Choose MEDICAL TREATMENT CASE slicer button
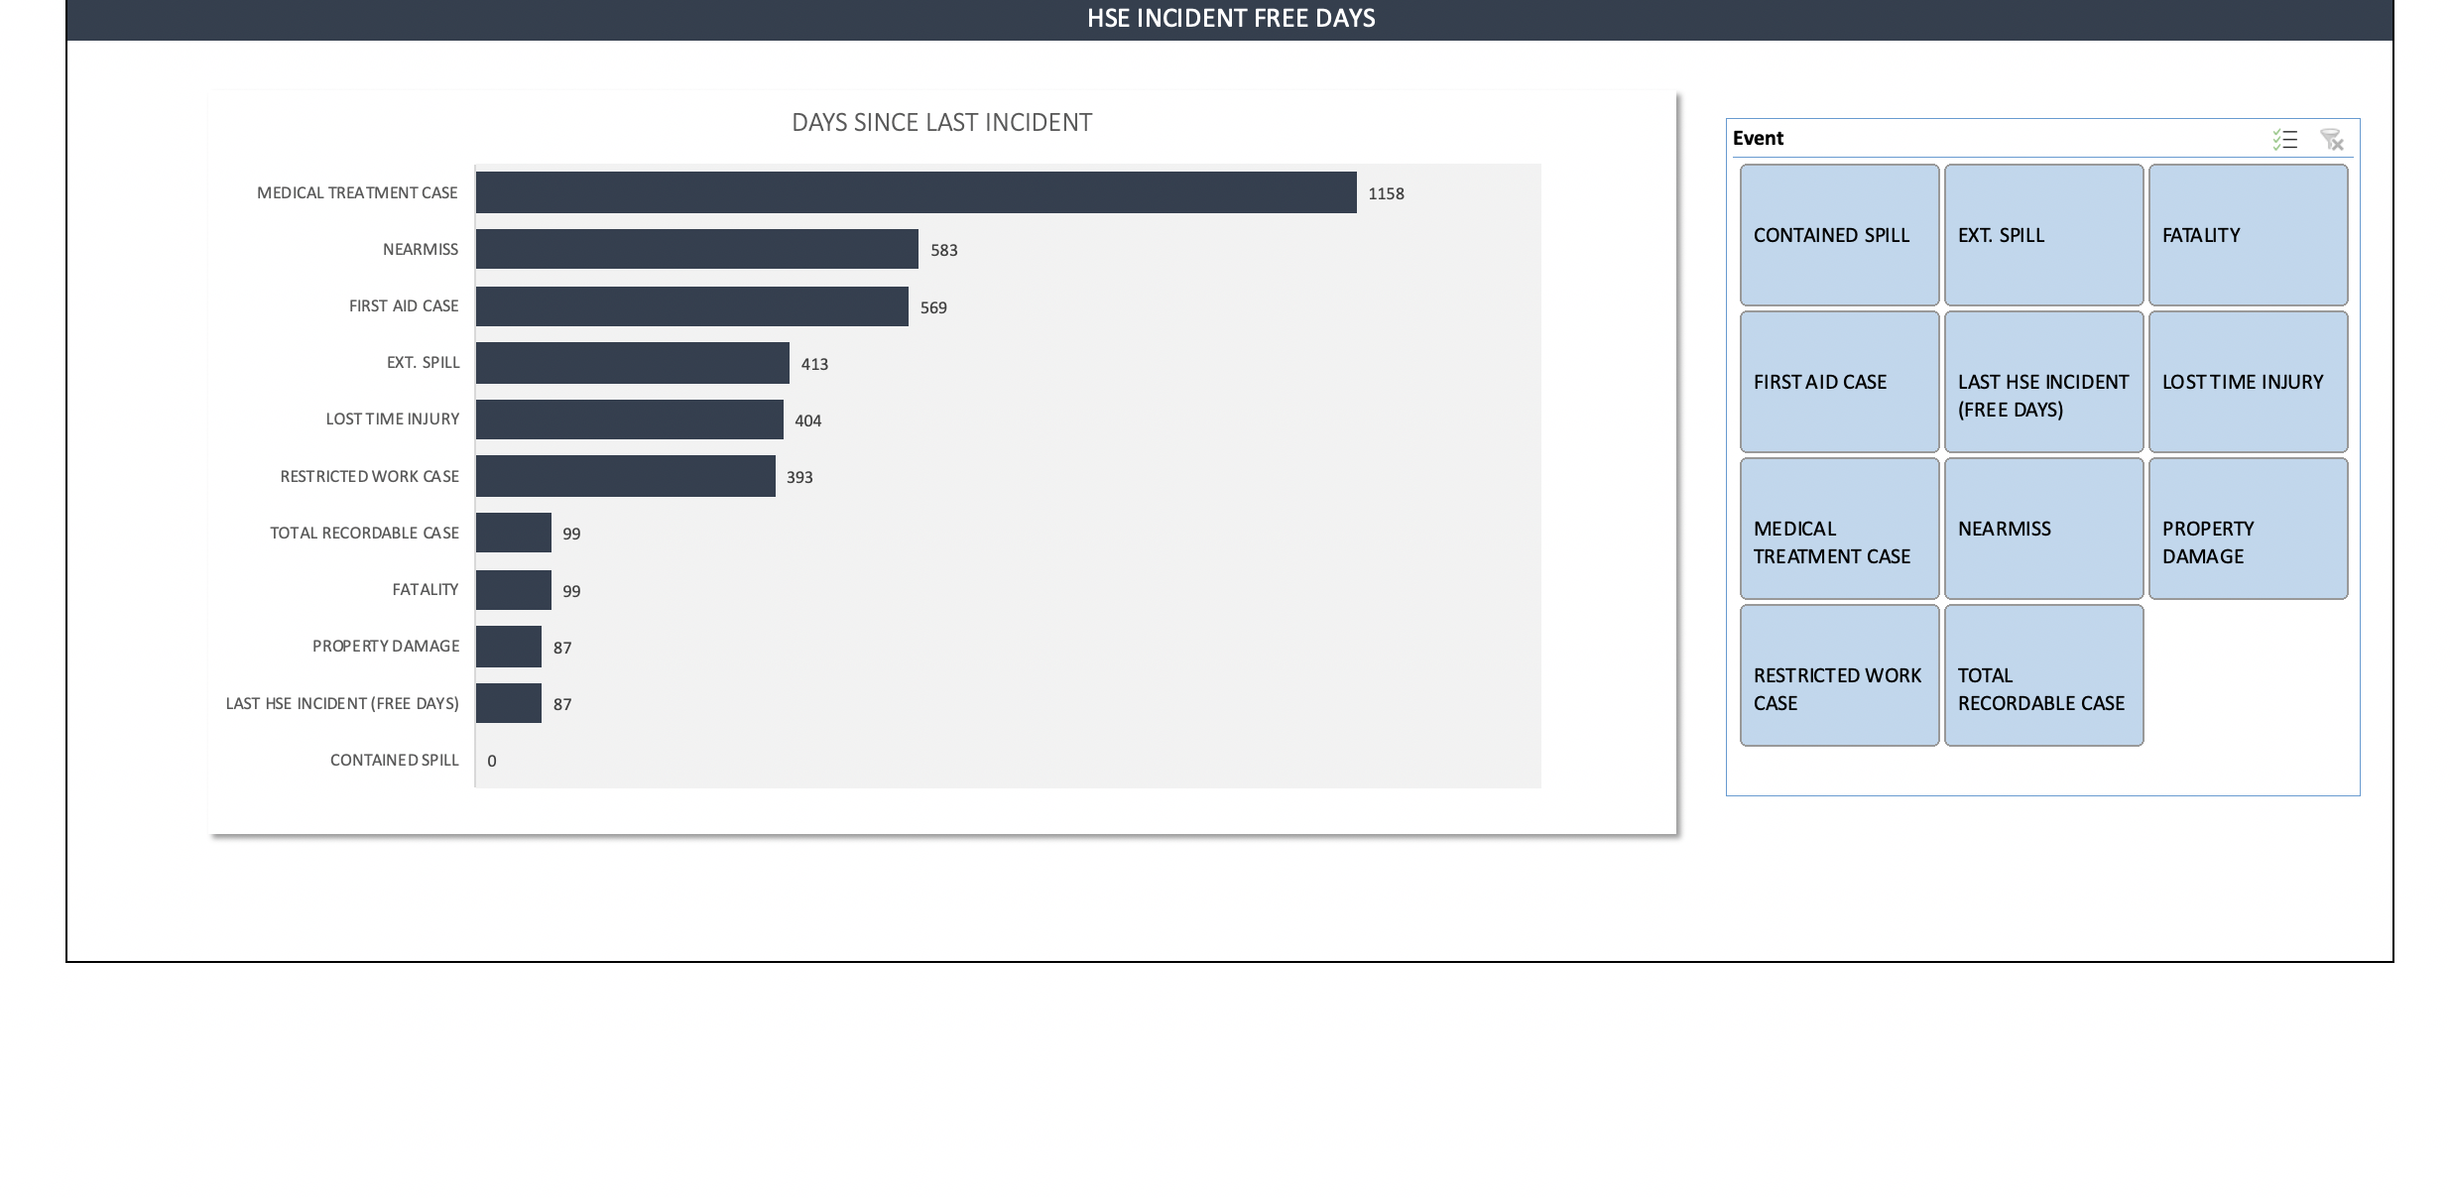This screenshot has width=2450, height=1198. [x=1839, y=529]
